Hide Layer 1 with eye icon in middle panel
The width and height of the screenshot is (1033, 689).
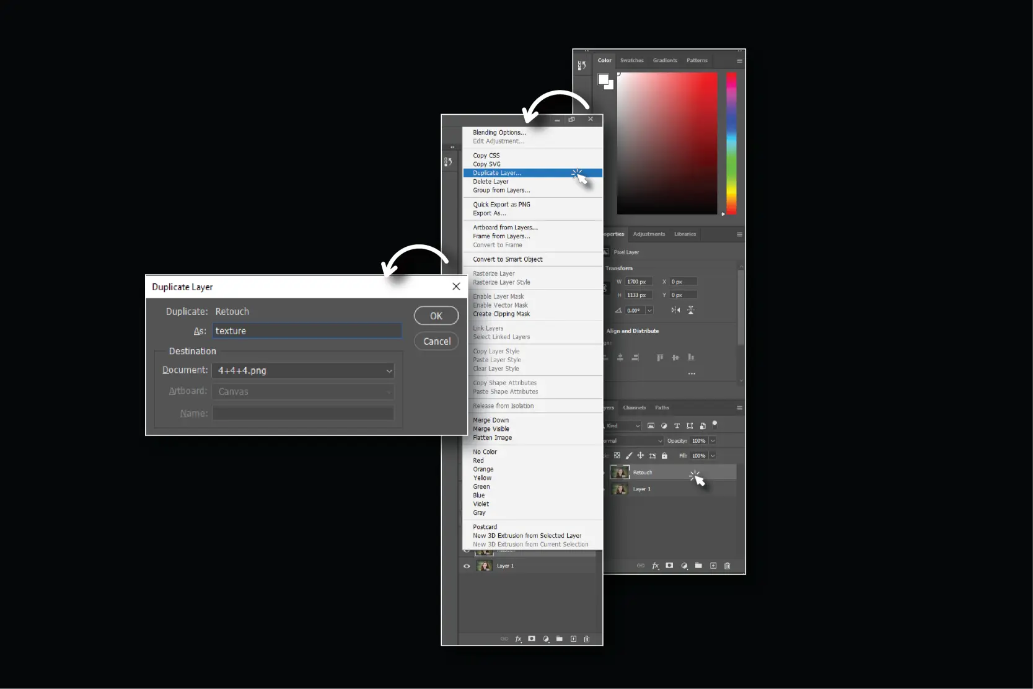click(467, 566)
